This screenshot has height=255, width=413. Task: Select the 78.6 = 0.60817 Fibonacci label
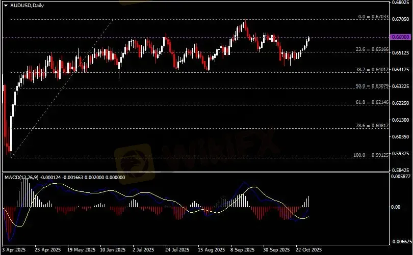373,126
